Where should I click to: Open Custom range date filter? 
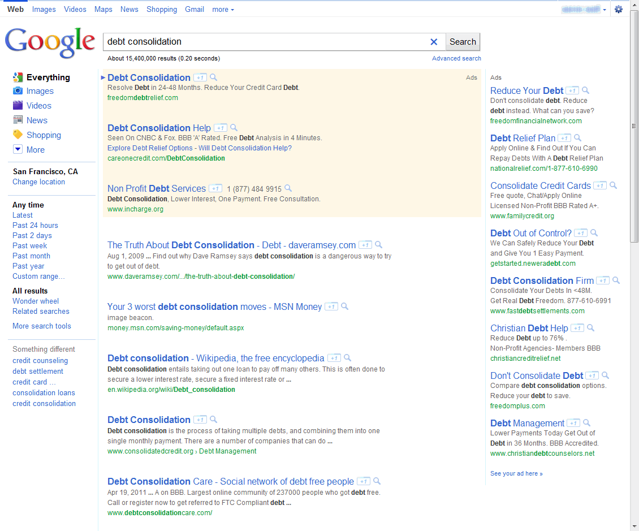pos(38,277)
